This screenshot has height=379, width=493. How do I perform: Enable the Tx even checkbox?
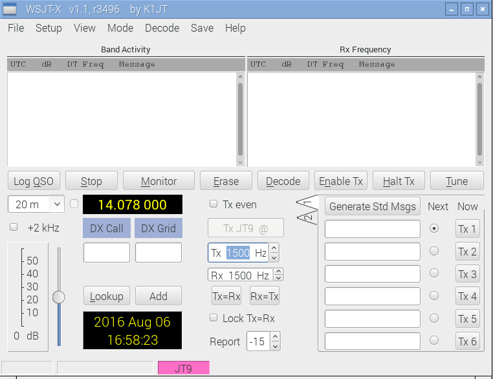coord(214,204)
